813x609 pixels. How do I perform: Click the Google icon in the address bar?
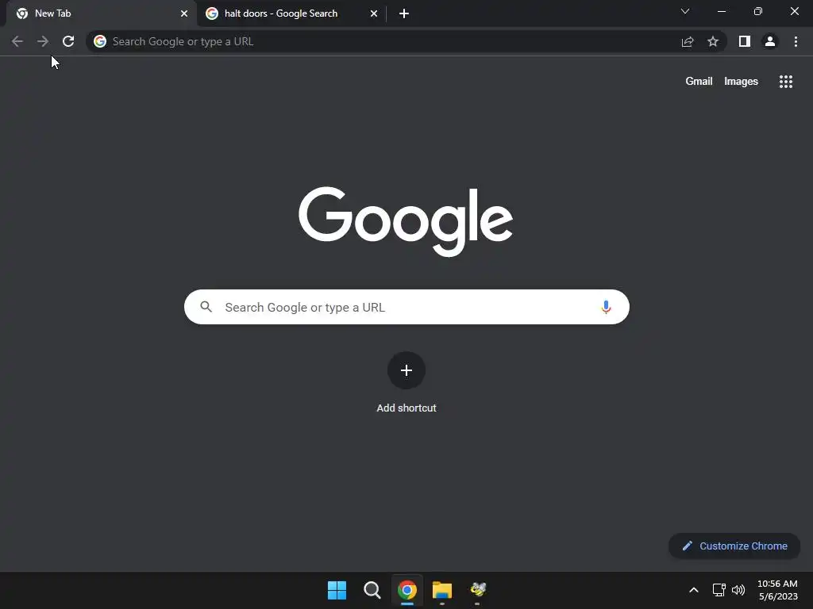pyautogui.click(x=100, y=41)
